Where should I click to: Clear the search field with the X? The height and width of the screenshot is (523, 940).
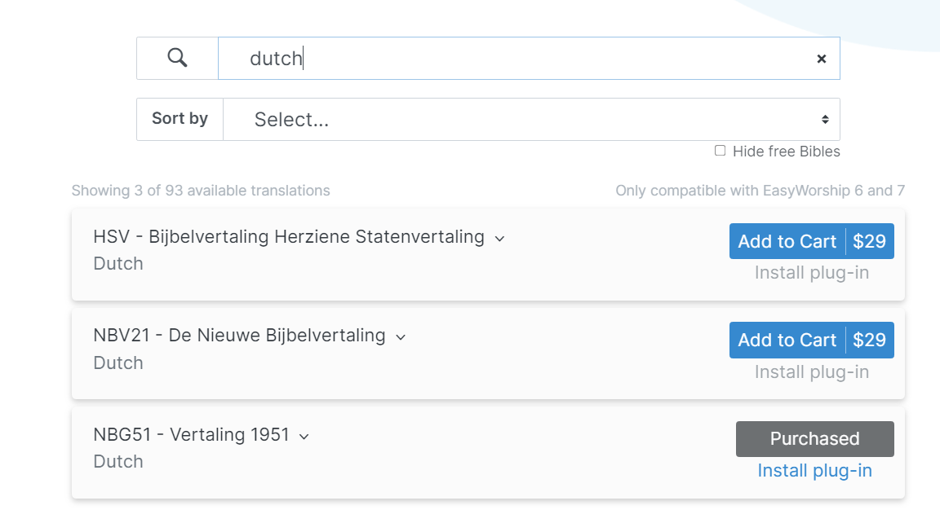tap(822, 59)
